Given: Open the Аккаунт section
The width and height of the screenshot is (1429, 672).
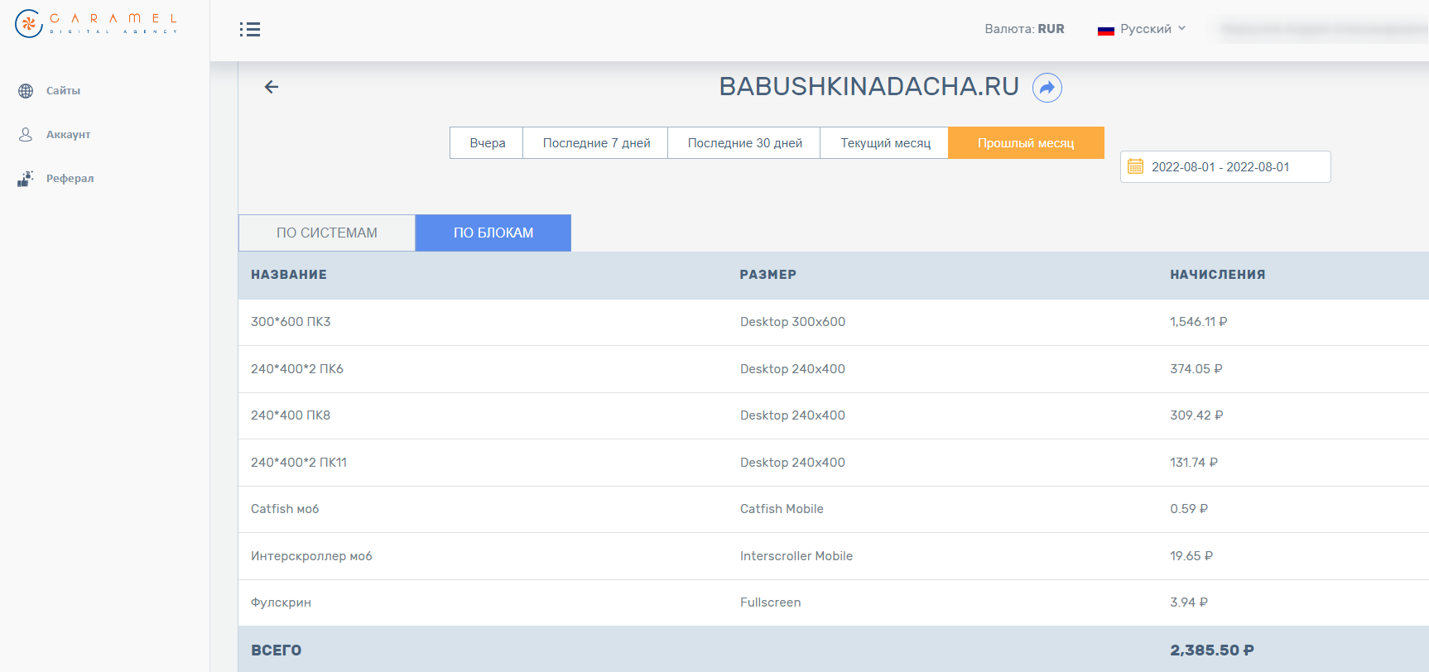Looking at the screenshot, I should click(68, 134).
